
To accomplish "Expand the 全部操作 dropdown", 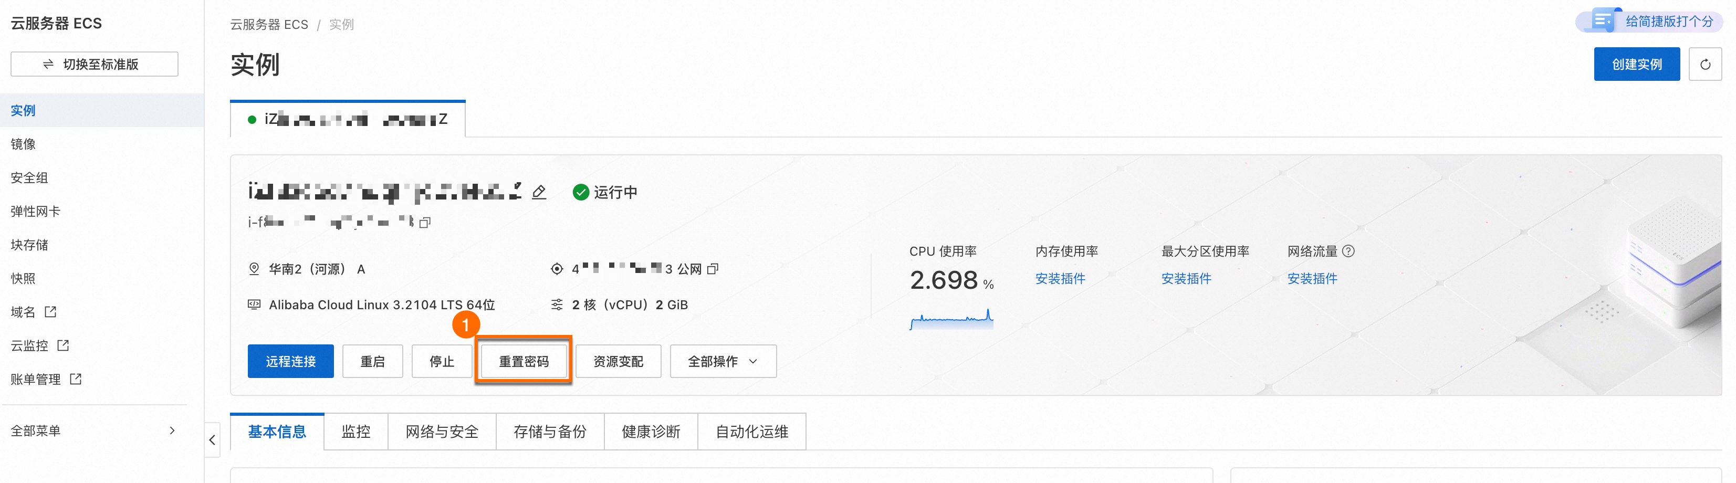I will [723, 362].
